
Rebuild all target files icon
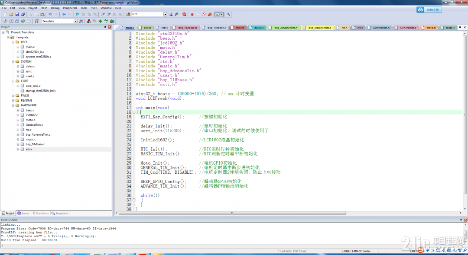click(x=17, y=21)
